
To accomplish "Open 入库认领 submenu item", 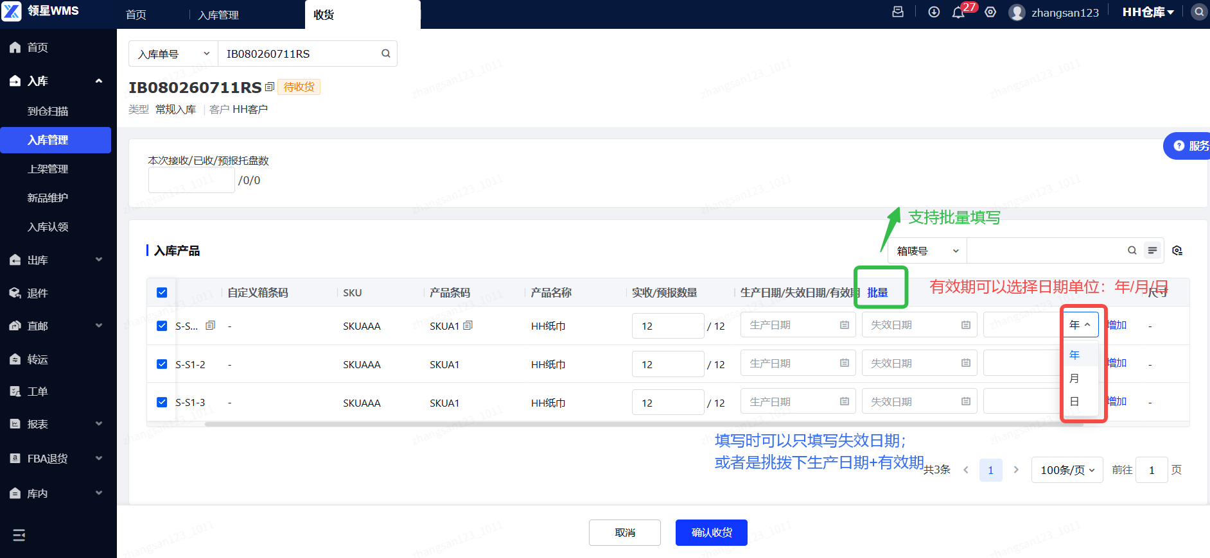I will [x=48, y=226].
